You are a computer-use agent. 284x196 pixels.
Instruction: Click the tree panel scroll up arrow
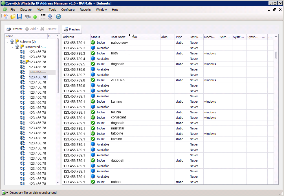pos(58,36)
